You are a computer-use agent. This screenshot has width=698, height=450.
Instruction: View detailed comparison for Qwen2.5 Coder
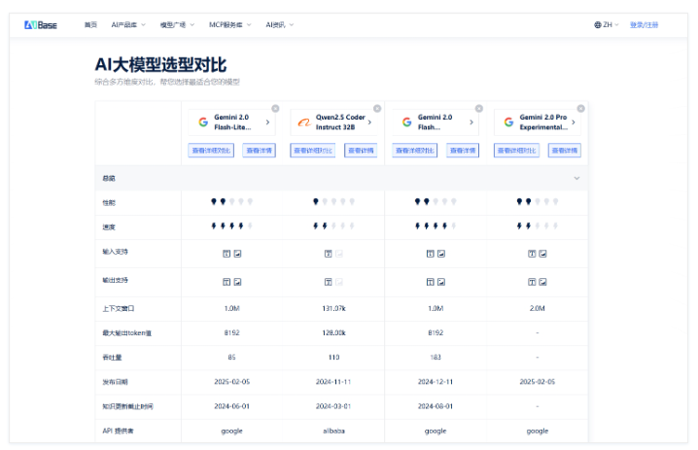click(313, 151)
